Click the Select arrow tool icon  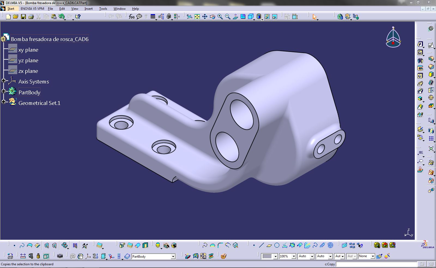click(x=315, y=17)
